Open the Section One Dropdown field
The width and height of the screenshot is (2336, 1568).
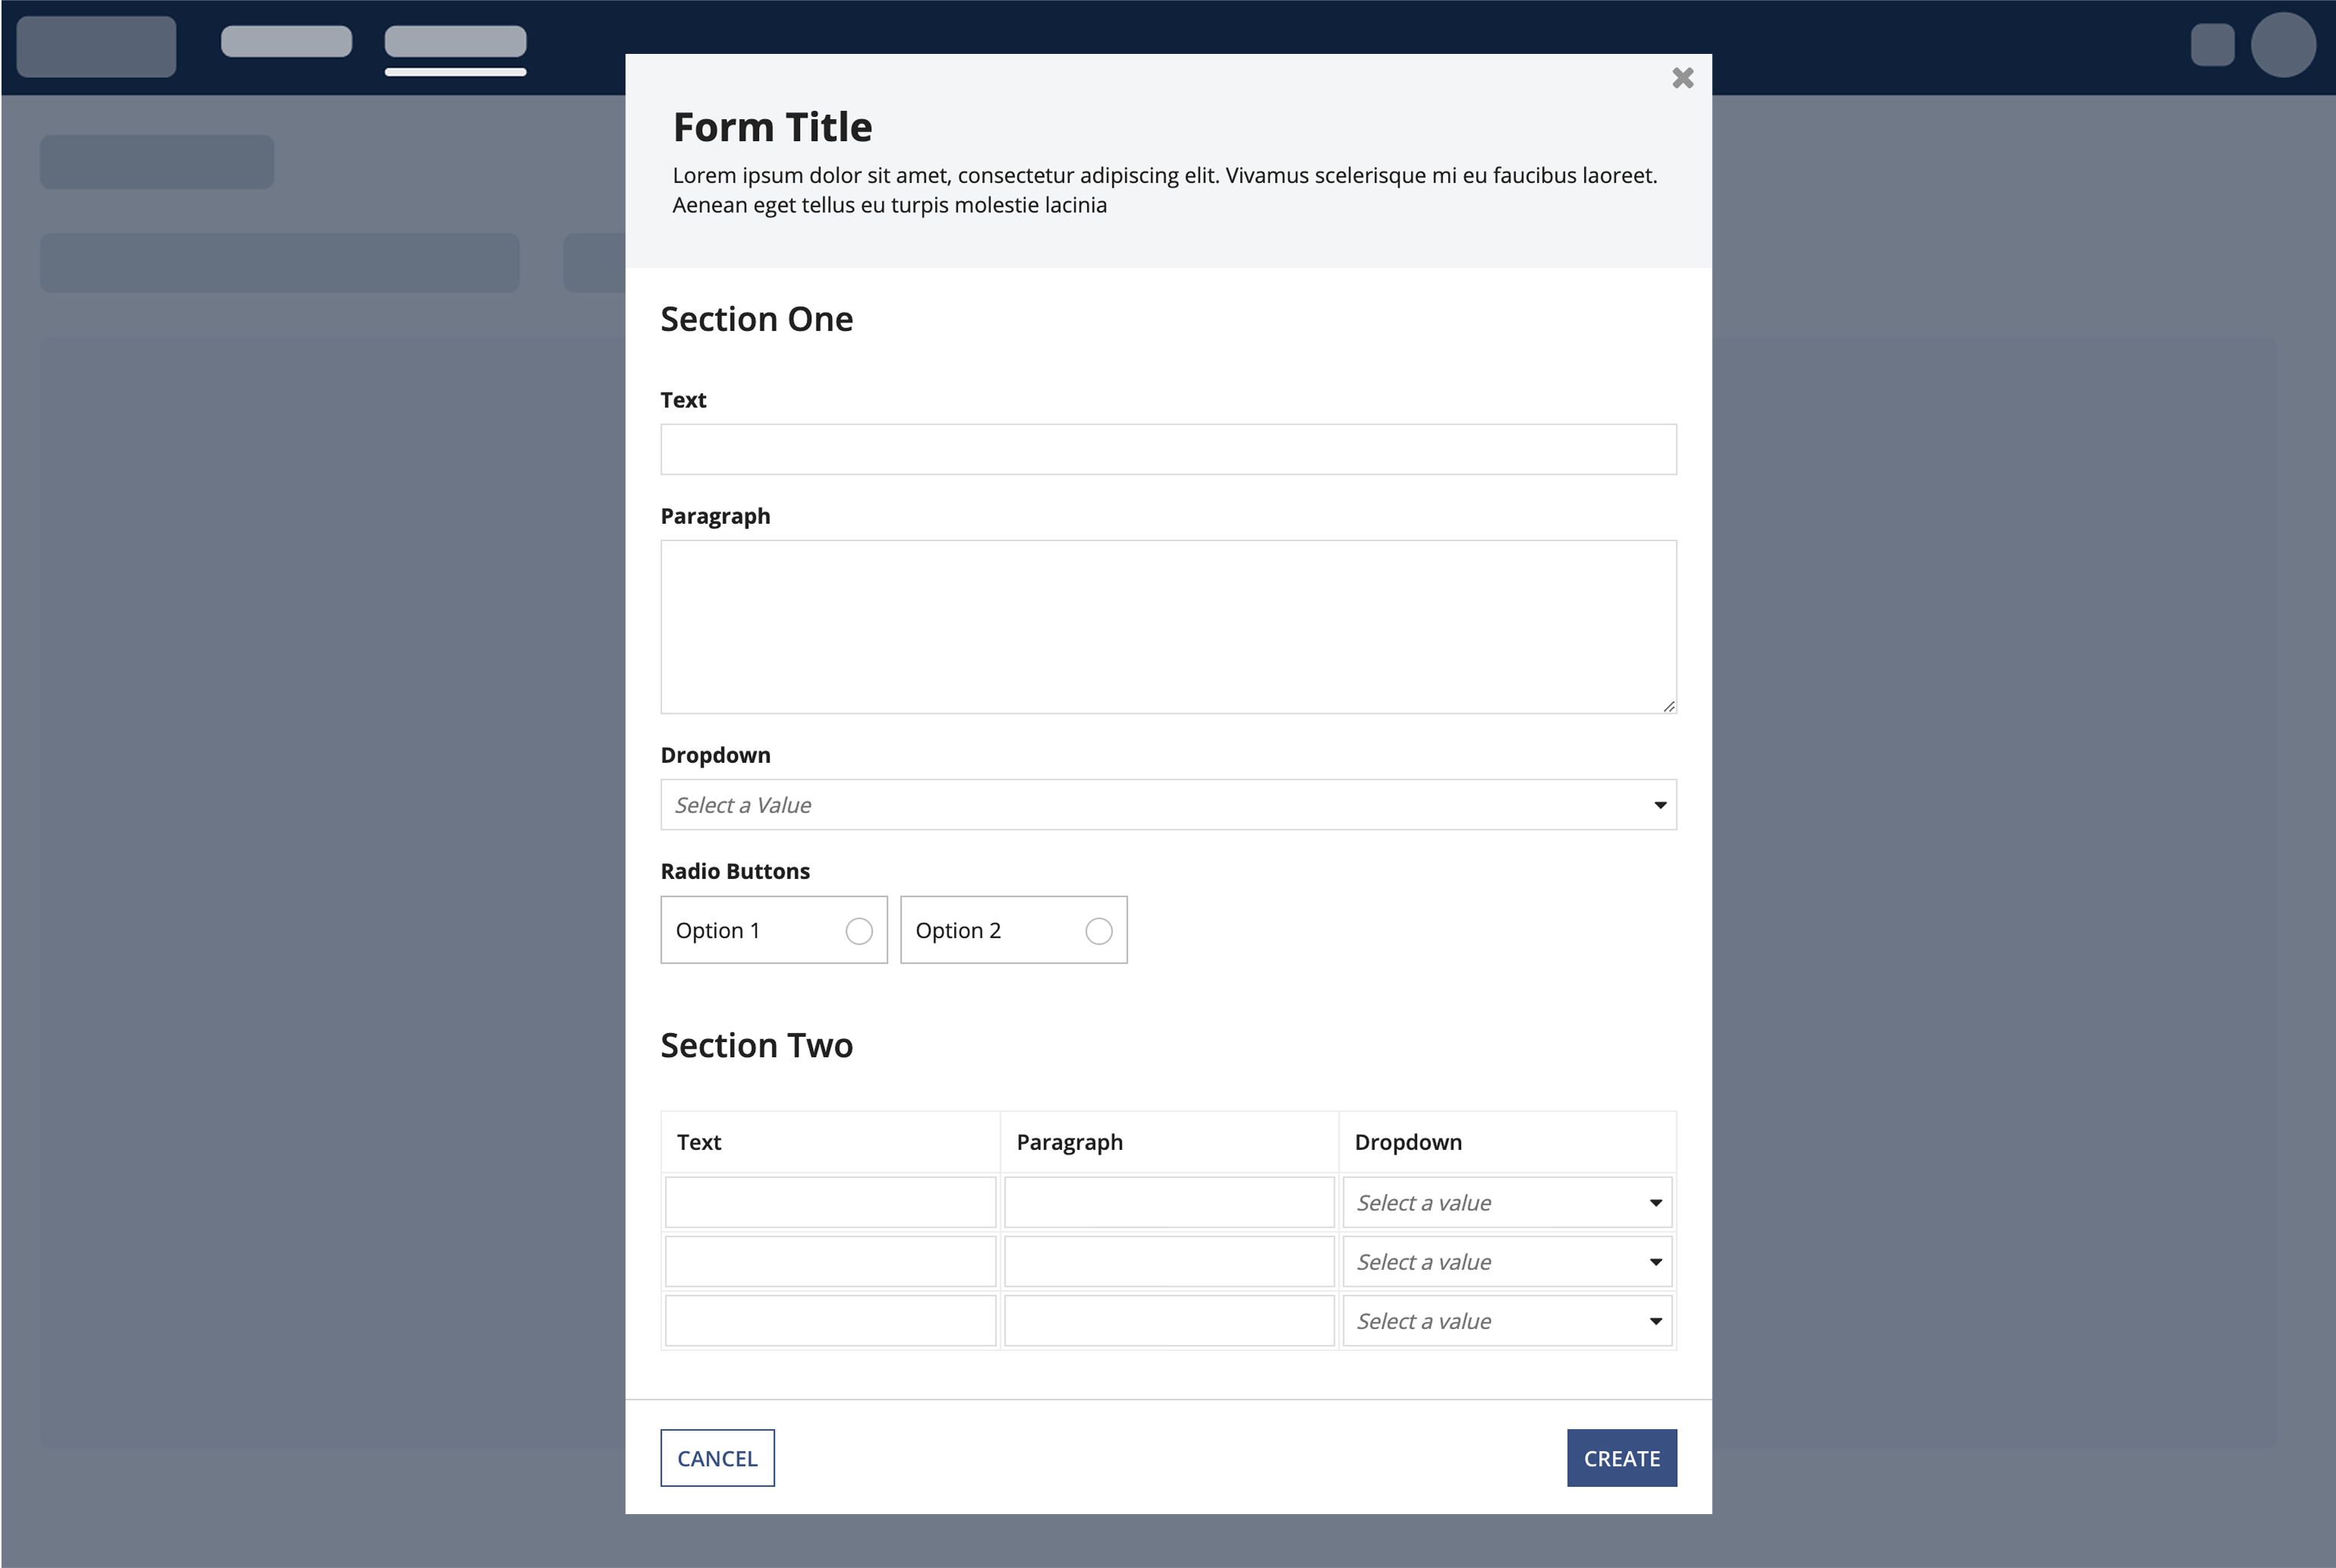[x=1167, y=805]
